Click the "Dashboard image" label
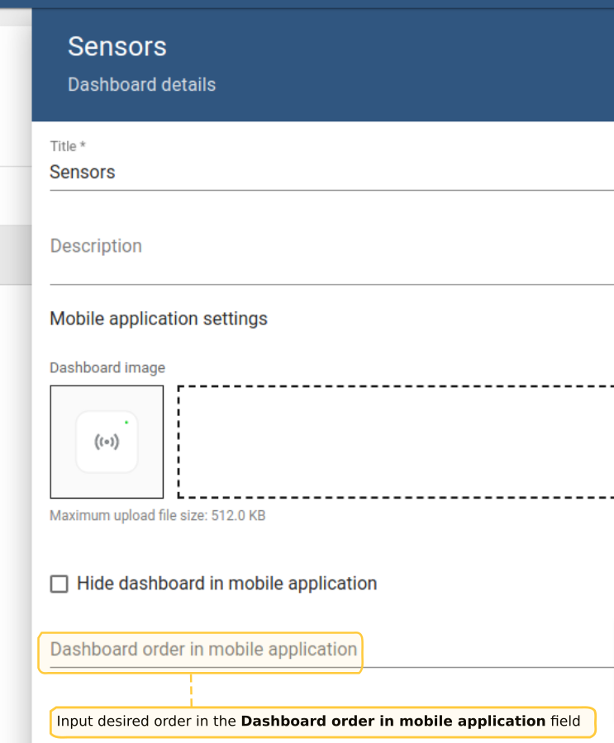The image size is (614, 743). tap(107, 368)
